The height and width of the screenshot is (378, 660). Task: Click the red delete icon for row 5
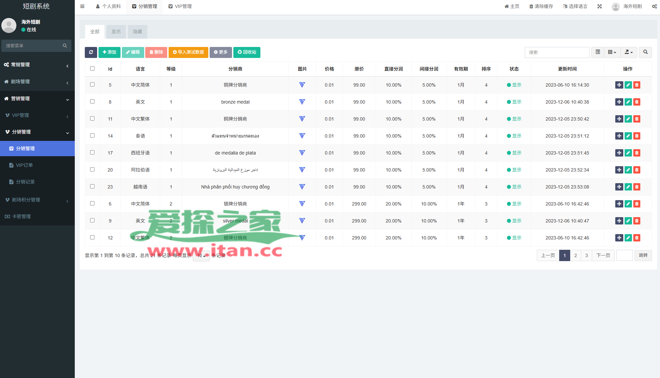[x=637, y=85]
